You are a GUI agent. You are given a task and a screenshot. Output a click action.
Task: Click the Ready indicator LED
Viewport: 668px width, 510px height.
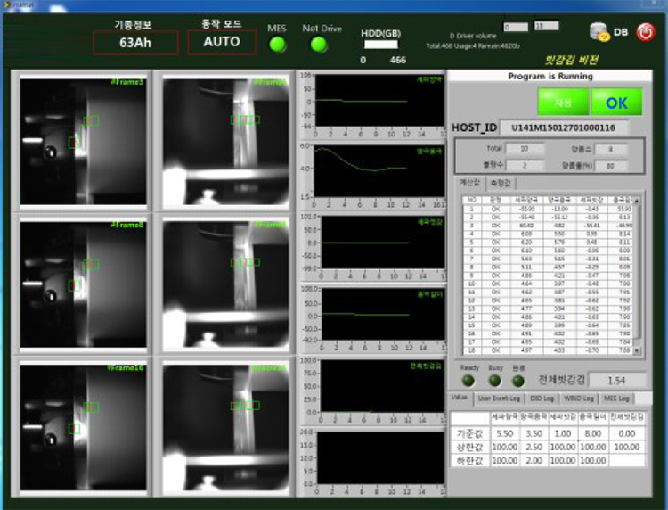(468, 381)
